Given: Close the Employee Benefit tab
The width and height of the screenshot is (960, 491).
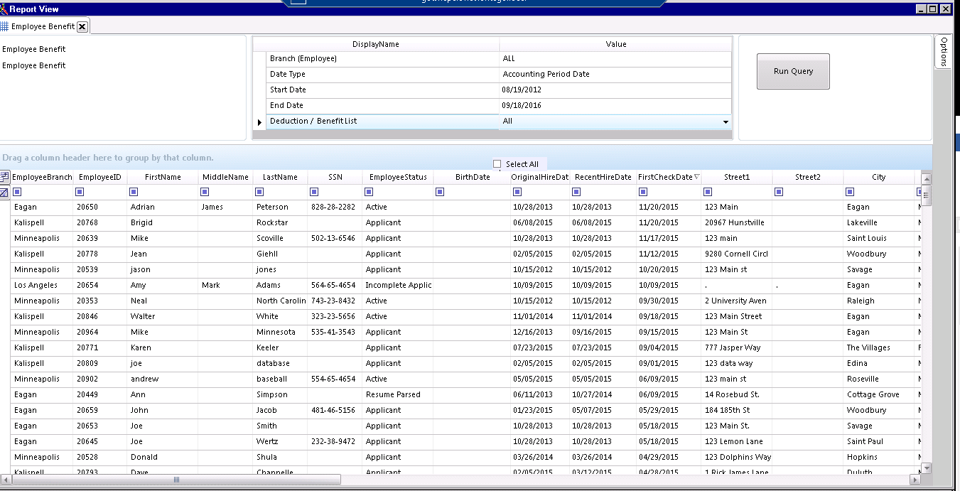Looking at the screenshot, I should (82, 26).
